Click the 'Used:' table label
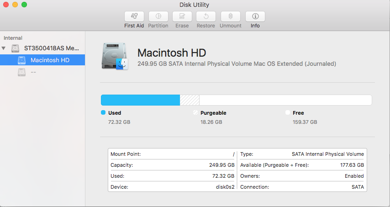390x207 pixels. 117,176
